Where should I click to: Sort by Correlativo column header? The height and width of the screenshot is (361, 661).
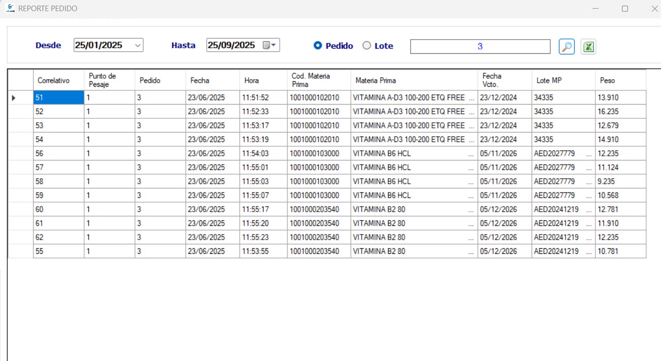point(53,80)
